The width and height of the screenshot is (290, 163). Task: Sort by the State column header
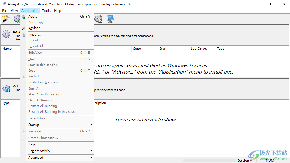point(144,49)
